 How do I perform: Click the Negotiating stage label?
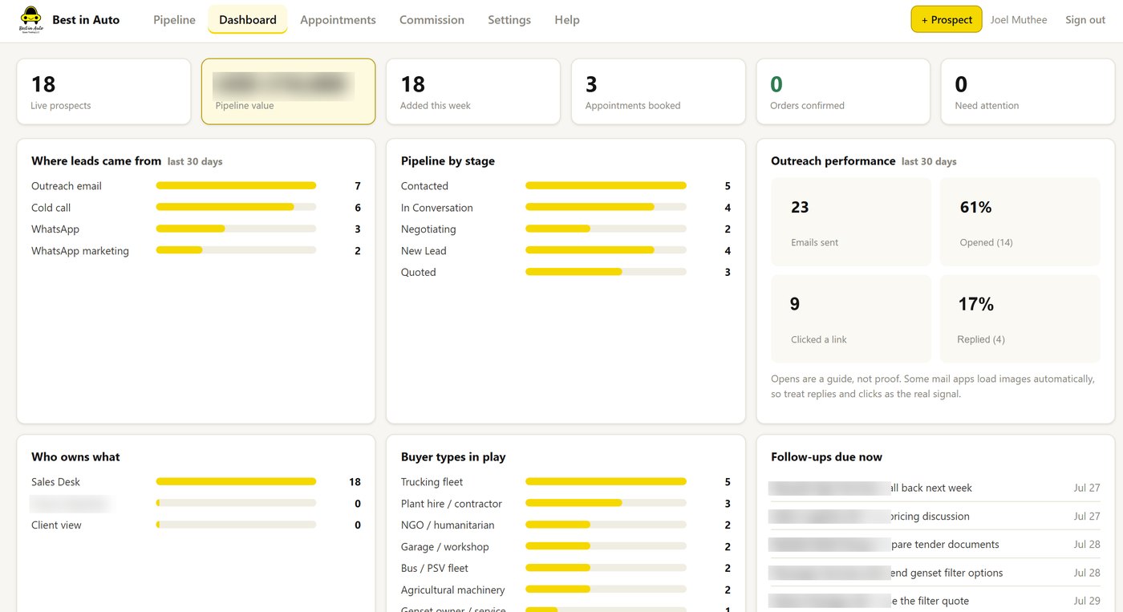click(428, 229)
